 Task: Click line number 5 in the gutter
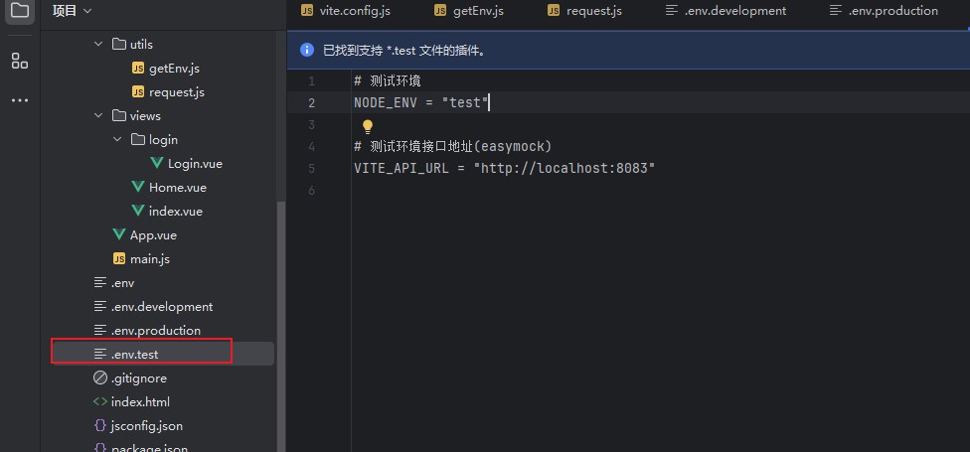click(311, 168)
